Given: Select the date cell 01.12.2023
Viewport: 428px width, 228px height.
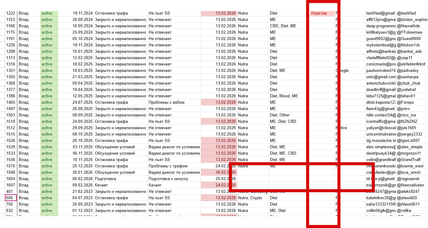Looking at the screenshot, I should pyautogui.click(x=76, y=211).
